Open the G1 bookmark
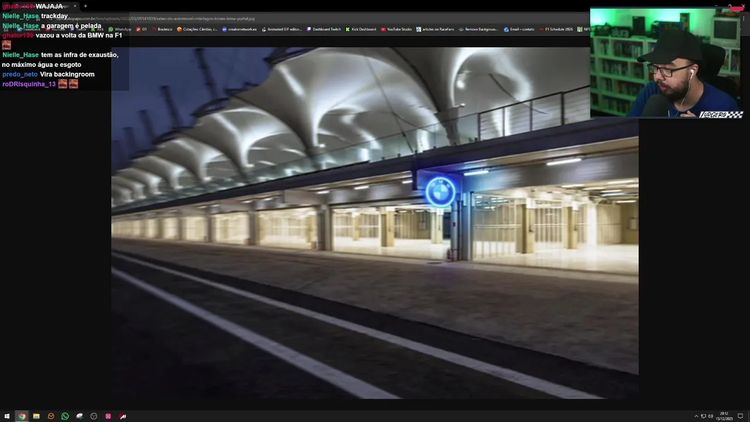The width and height of the screenshot is (750, 422). 142,29
